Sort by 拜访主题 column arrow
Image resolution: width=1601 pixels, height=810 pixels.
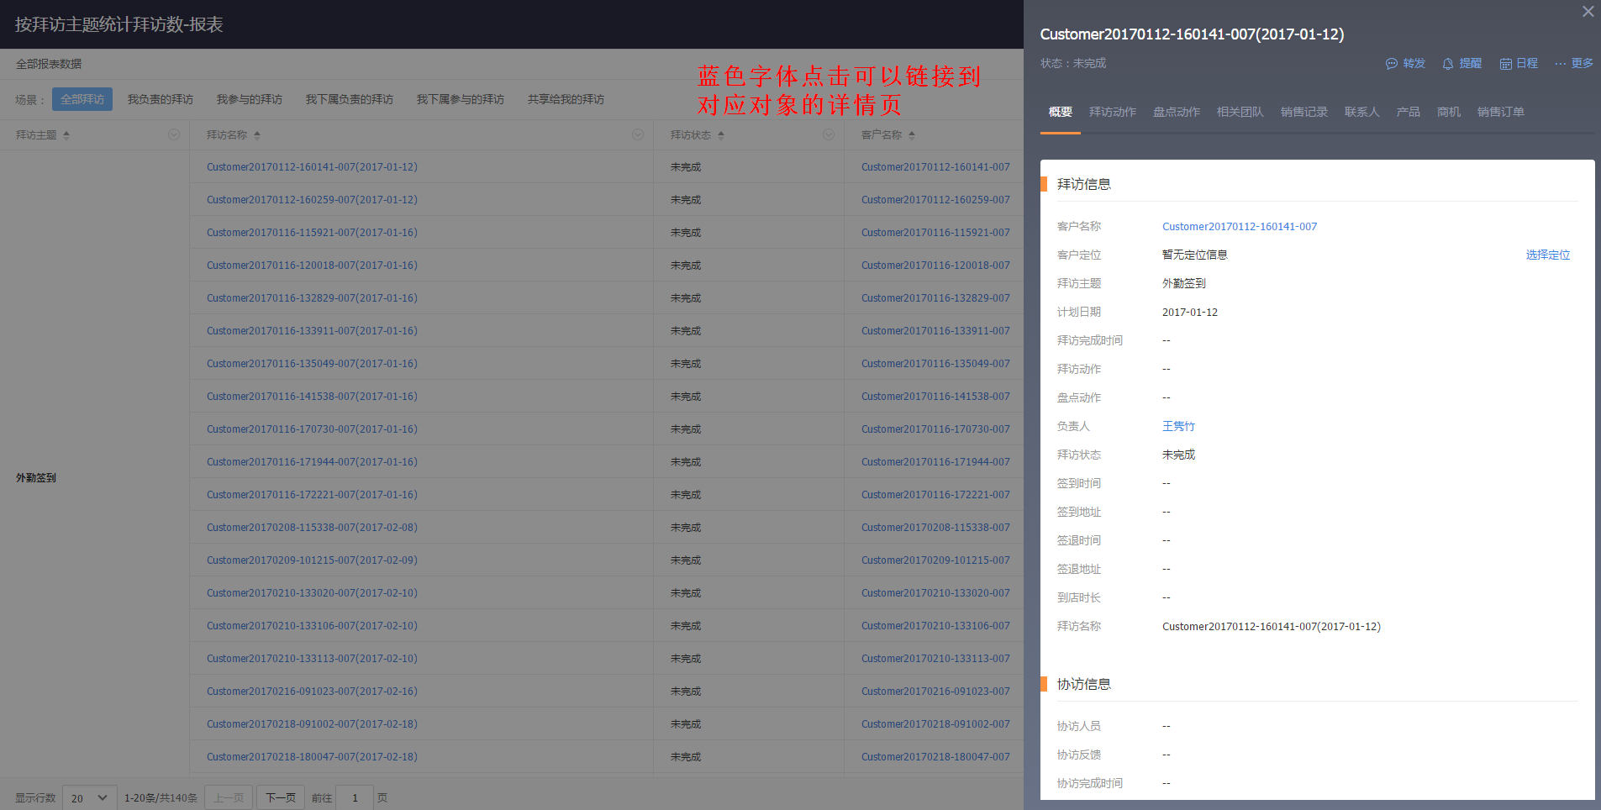click(x=66, y=135)
